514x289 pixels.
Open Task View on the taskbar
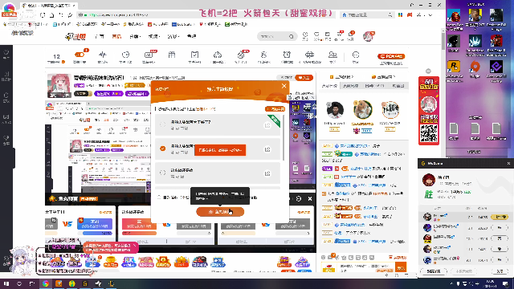click(x=32, y=283)
